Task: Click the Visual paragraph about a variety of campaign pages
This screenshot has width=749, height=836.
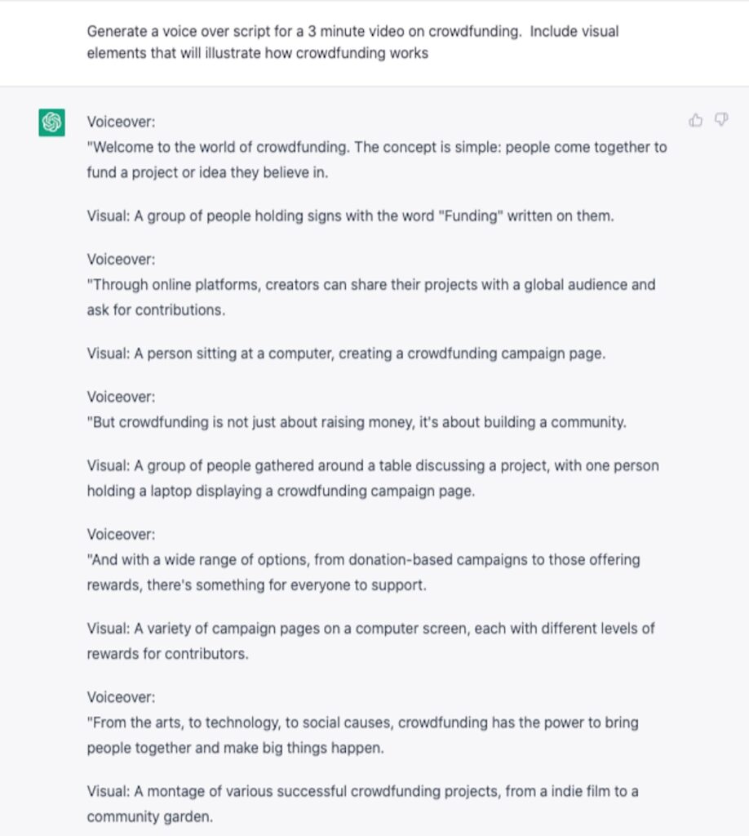Action: (x=370, y=641)
